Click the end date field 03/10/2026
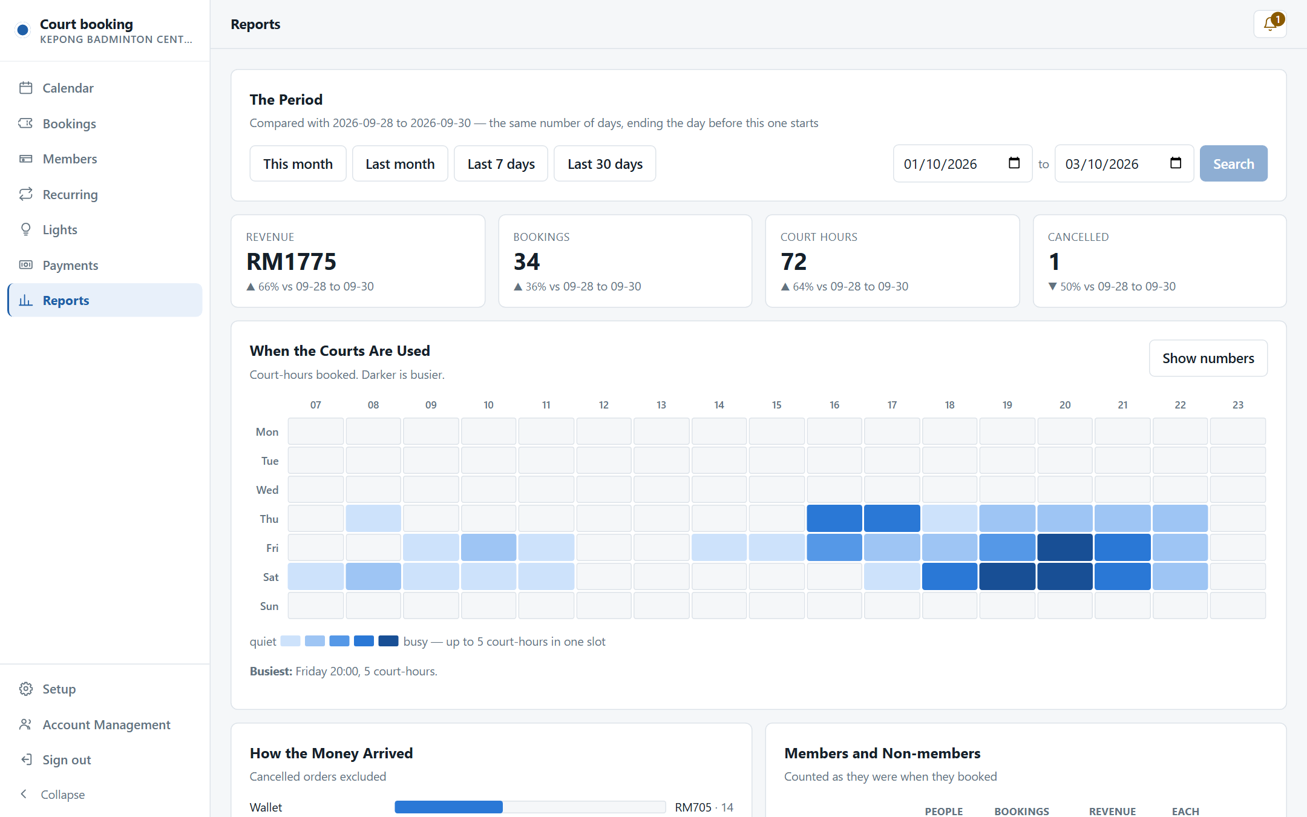 tap(1124, 163)
